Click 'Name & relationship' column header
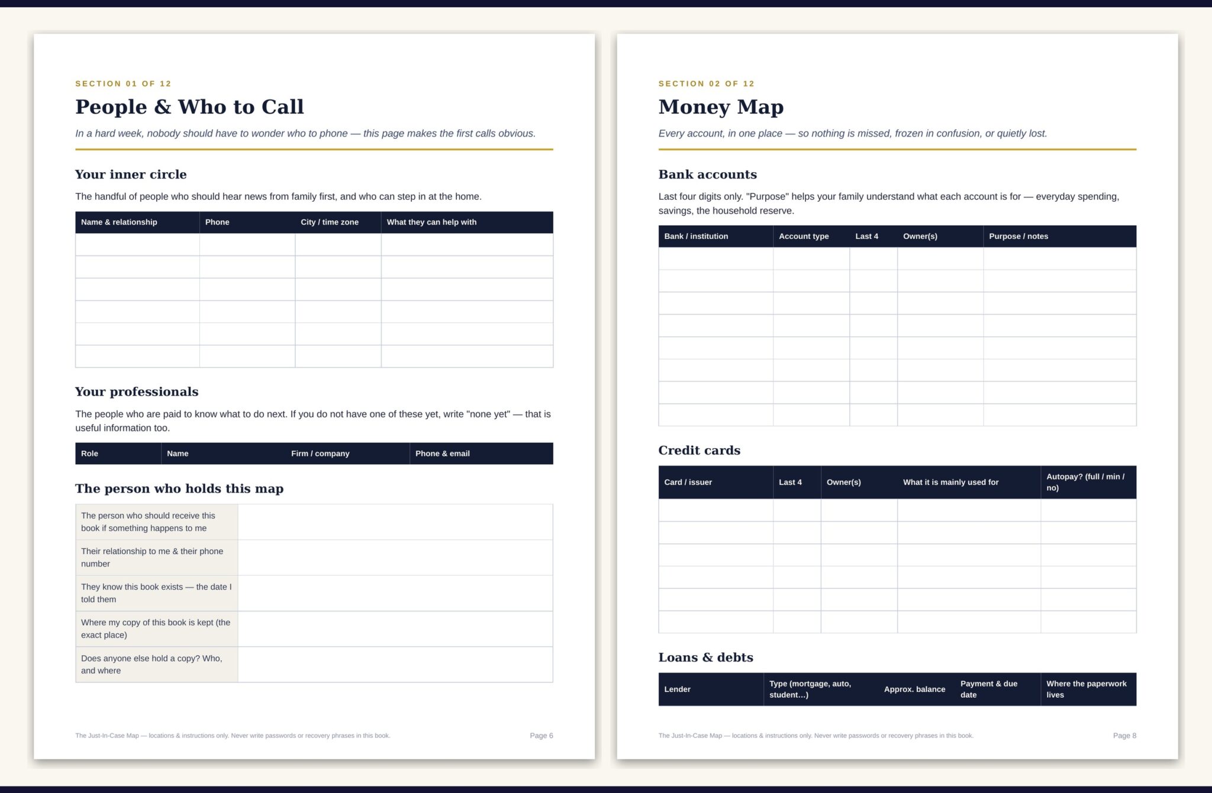The width and height of the screenshot is (1212, 793). point(137,222)
